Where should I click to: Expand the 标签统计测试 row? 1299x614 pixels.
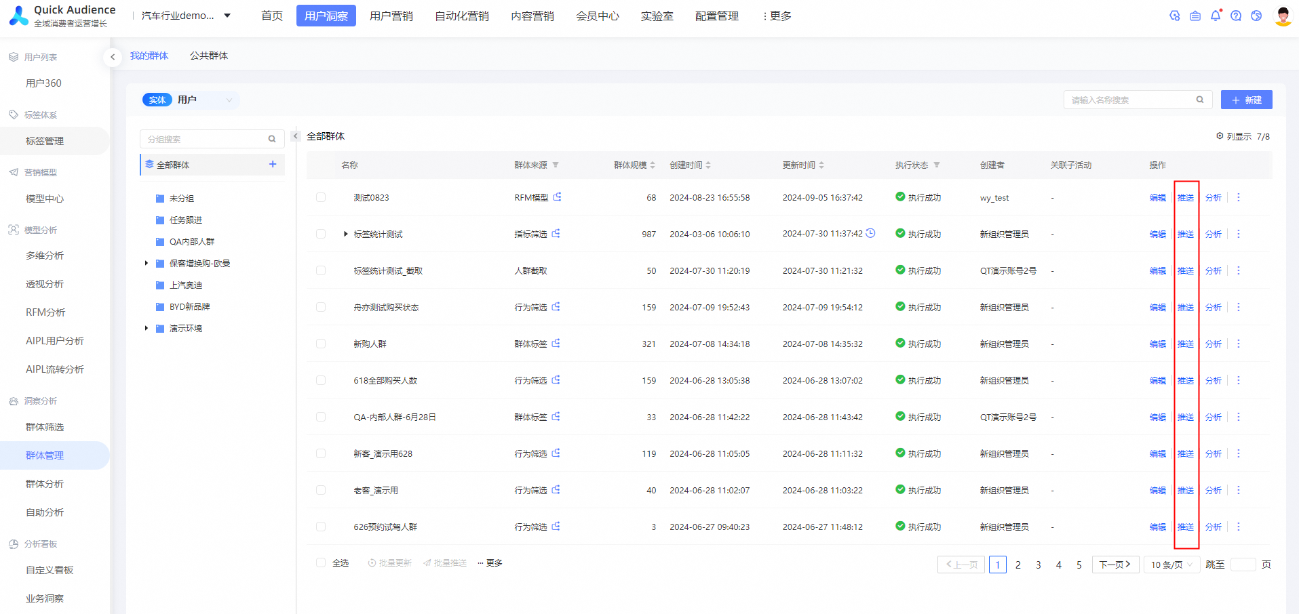point(345,234)
